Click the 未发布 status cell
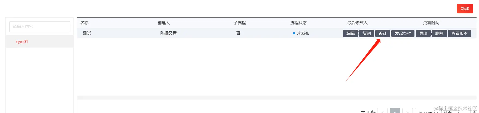 tap(301, 33)
